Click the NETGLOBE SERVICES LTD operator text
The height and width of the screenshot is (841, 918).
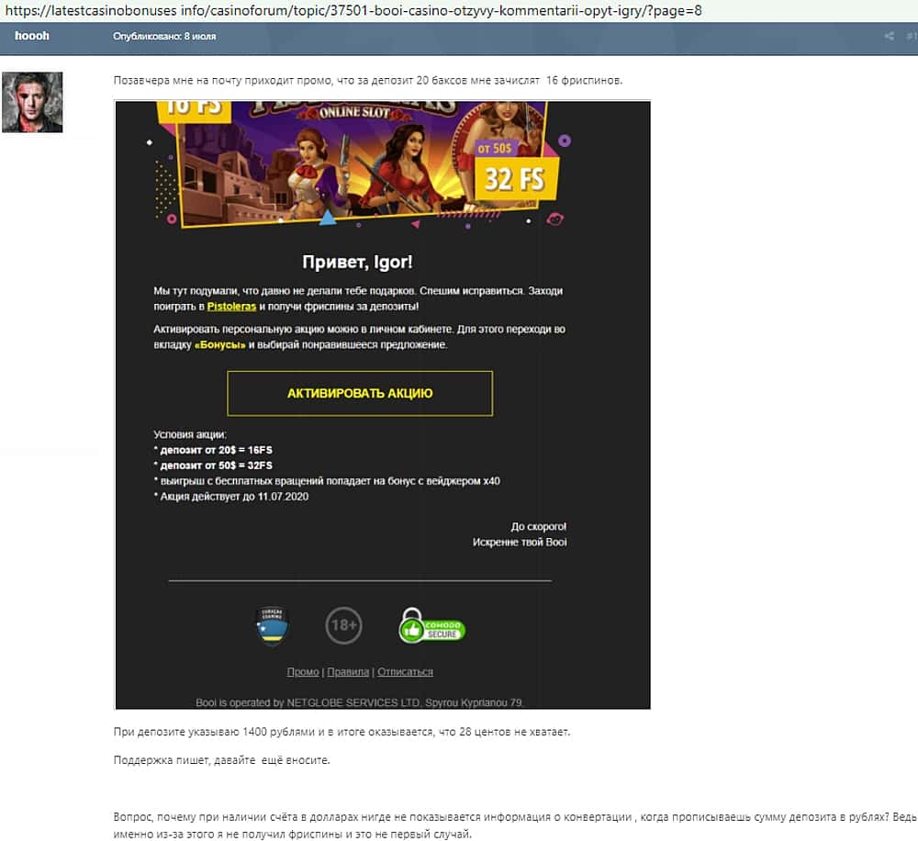[x=359, y=702]
